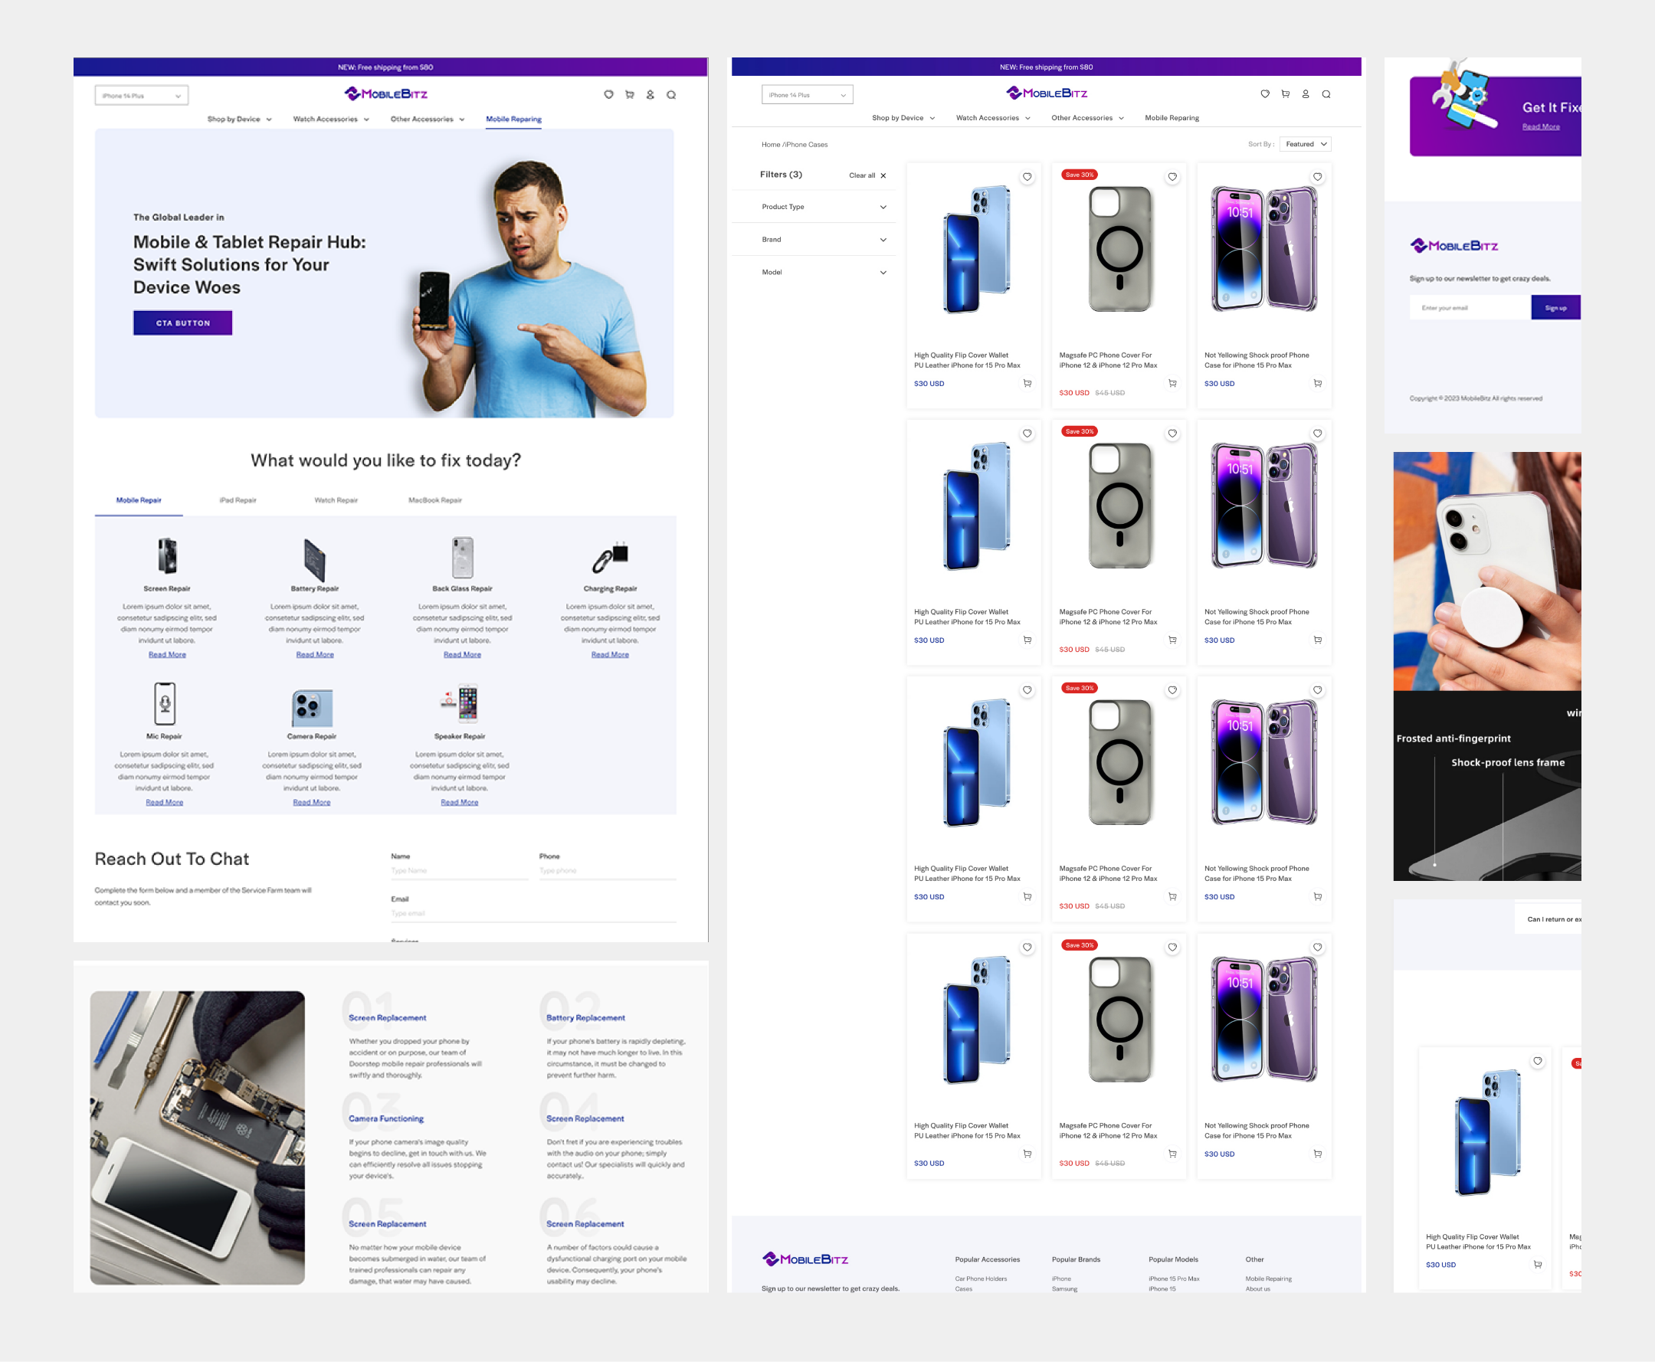Screen dimensions: 1655x1362
Task: Click Read More under Battery Repair
Action: tap(315, 655)
